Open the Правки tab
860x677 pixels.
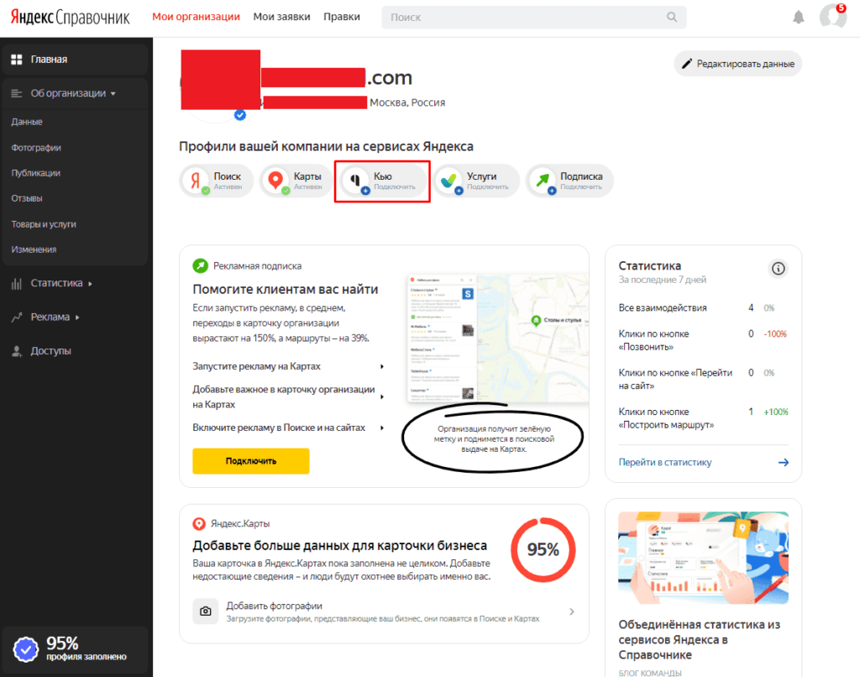click(x=342, y=17)
